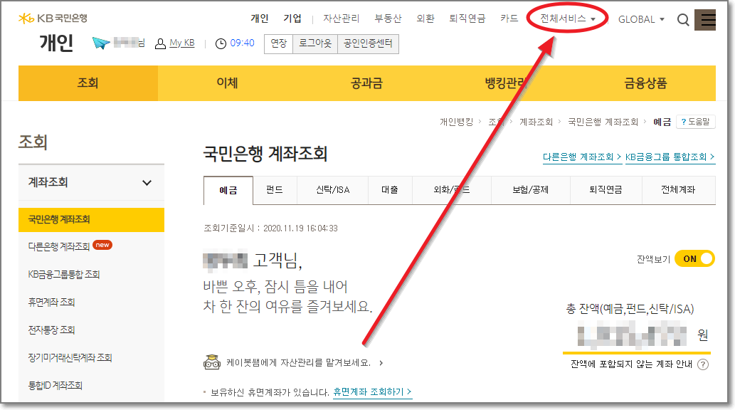
Task: Select the 뱅킹관리 main navigation tab
Action: coord(507,83)
